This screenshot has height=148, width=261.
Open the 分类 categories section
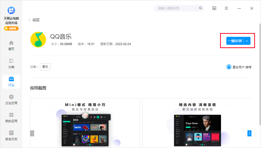pyautogui.click(x=11, y=63)
